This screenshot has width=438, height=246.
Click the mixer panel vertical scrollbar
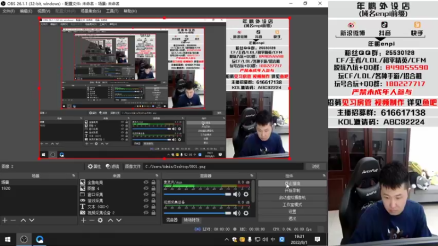(x=253, y=191)
